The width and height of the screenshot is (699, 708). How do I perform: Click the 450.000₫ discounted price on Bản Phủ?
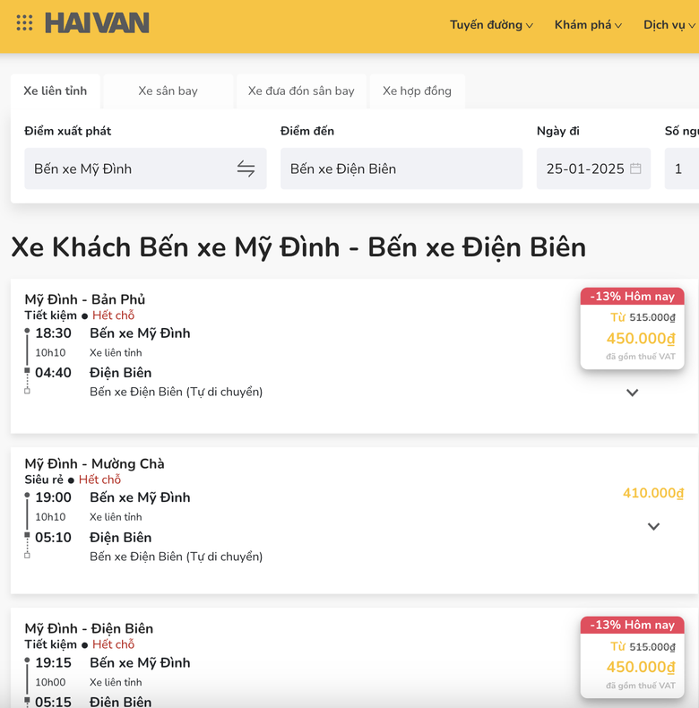tap(640, 339)
